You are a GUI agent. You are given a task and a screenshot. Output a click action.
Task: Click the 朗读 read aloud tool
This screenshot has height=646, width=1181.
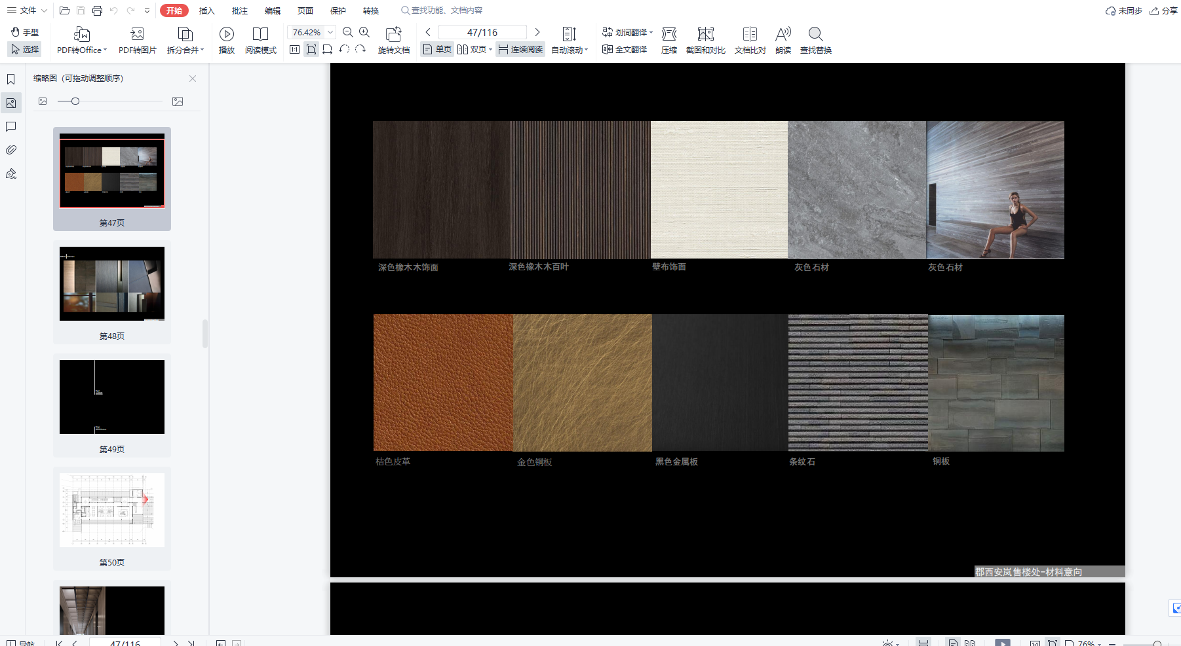tap(783, 41)
